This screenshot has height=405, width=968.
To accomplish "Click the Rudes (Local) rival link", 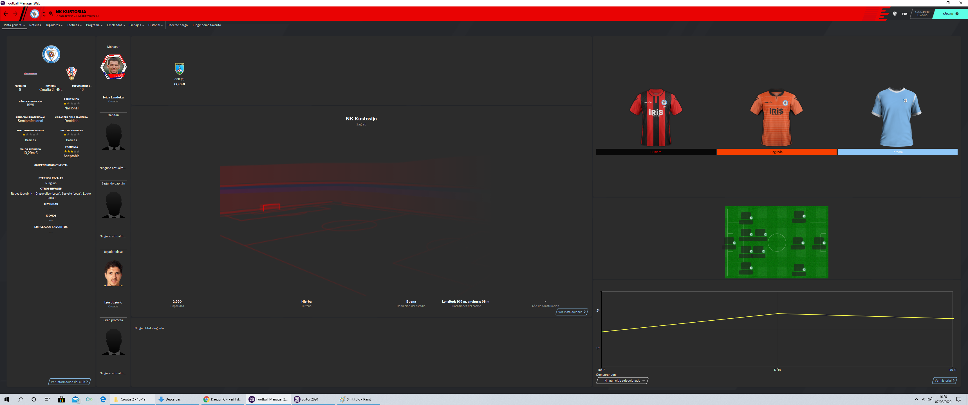I will [20, 194].
